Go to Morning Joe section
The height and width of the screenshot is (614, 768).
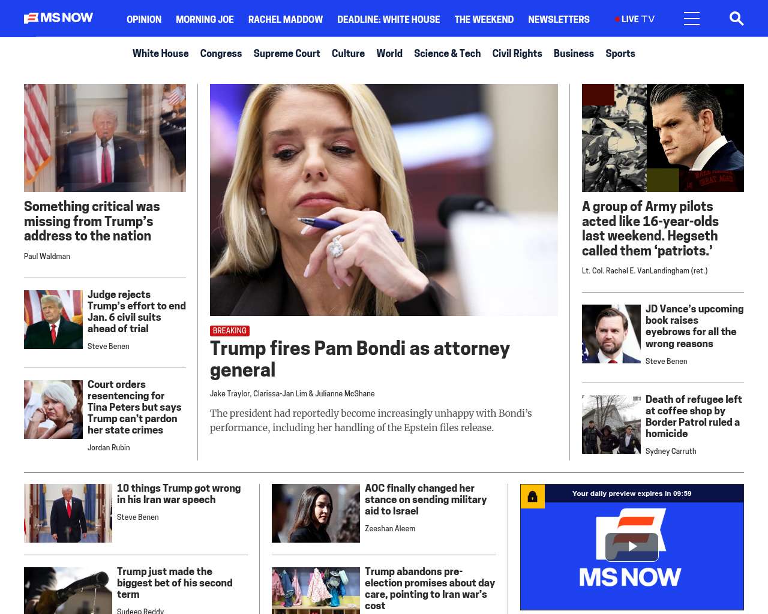click(205, 19)
